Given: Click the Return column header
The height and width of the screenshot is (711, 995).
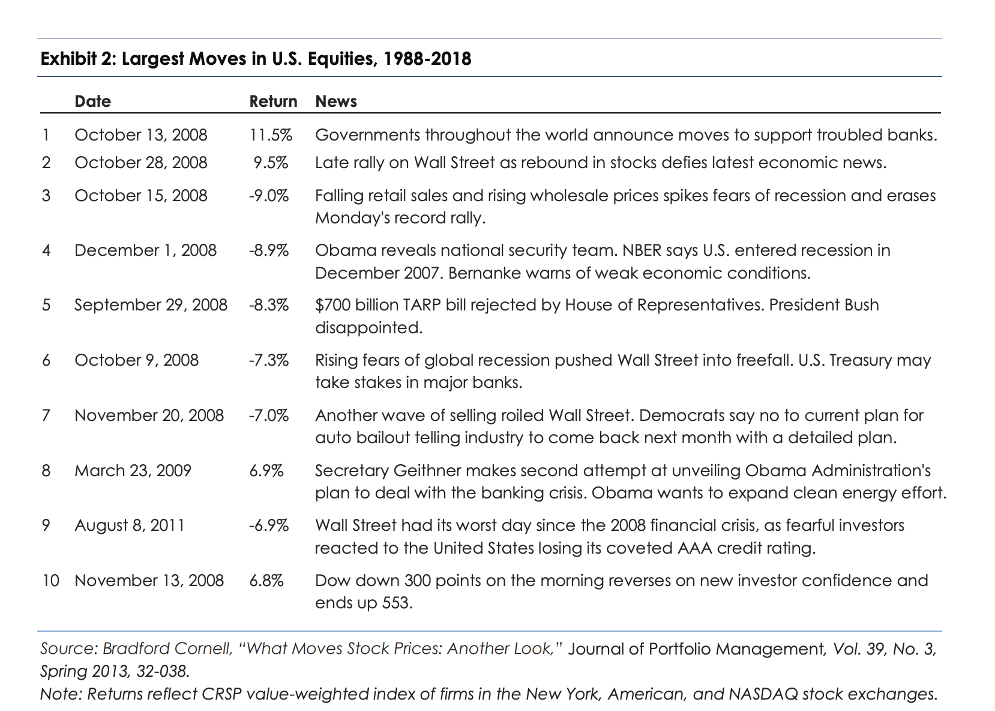Looking at the screenshot, I should (273, 101).
